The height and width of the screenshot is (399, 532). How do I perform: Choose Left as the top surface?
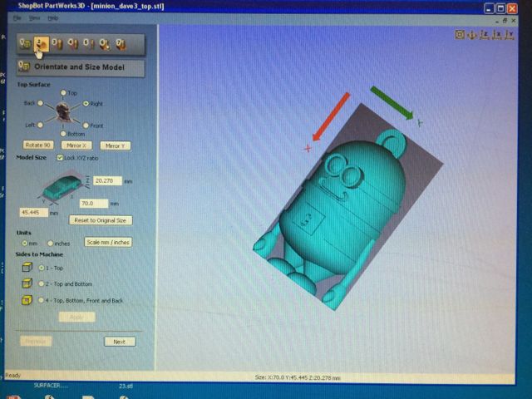pyautogui.click(x=40, y=125)
